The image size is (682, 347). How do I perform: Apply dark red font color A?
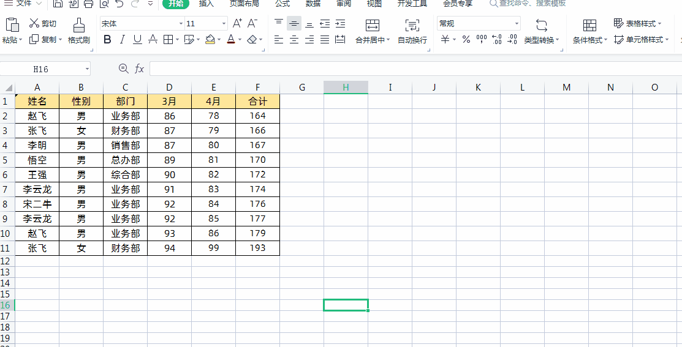(x=231, y=40)
